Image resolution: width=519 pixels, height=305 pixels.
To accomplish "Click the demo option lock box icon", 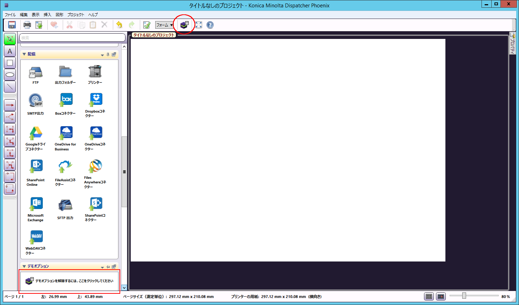I will pos(184,25).
